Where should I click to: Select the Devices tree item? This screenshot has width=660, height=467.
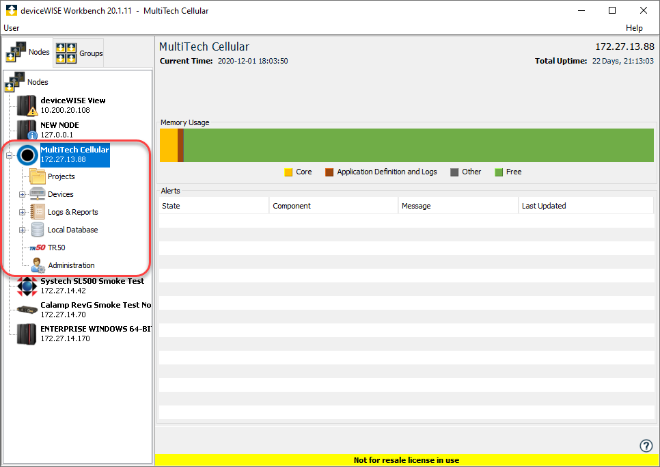pyautogui.click(x=61, y=194)
